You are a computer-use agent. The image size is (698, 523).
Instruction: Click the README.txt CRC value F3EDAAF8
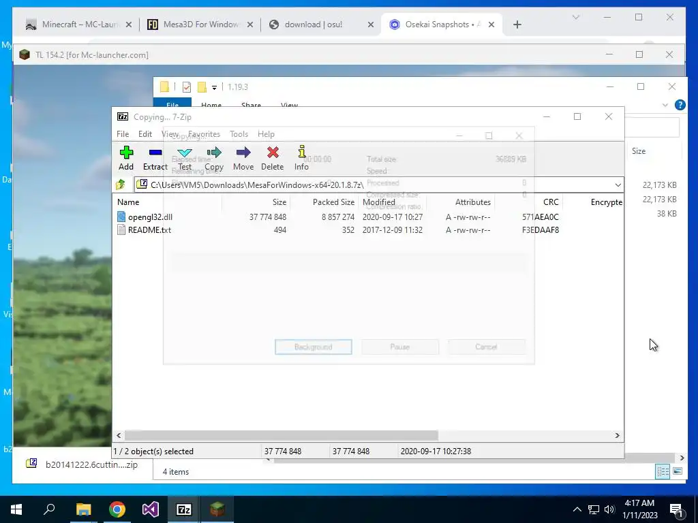[541, 230]
